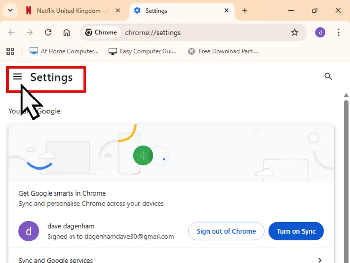Navigate back using the back arrow
Viewport: 350px width, 263px height.
11,32
